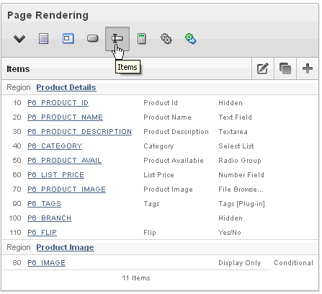Select the Regions toolbar icon

point(68,39)
